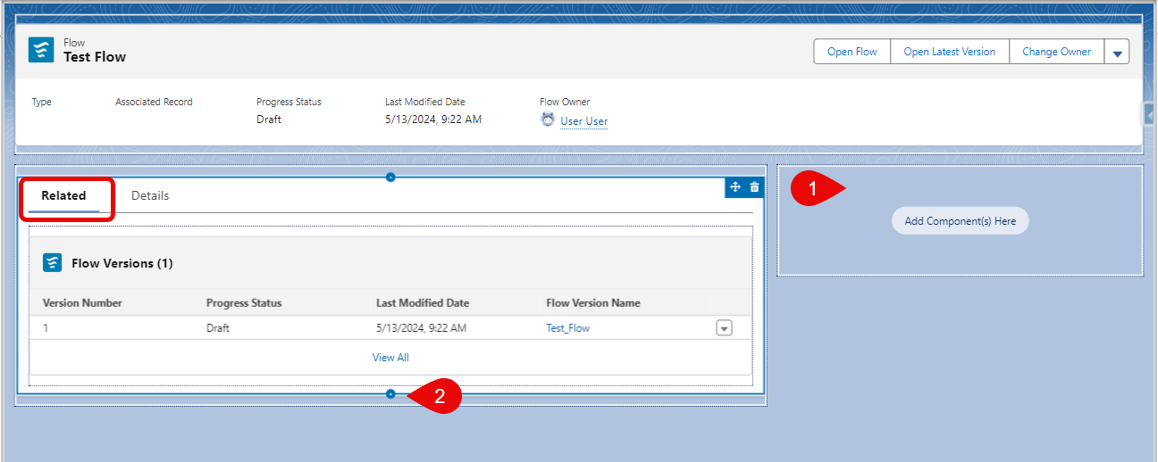Delete the tabs component with trash icon
The width and height of the screenshot is (1158, 462).
754,187
